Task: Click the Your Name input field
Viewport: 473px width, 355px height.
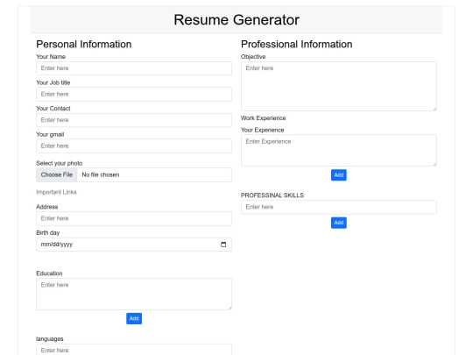Action: pos(134,68)
